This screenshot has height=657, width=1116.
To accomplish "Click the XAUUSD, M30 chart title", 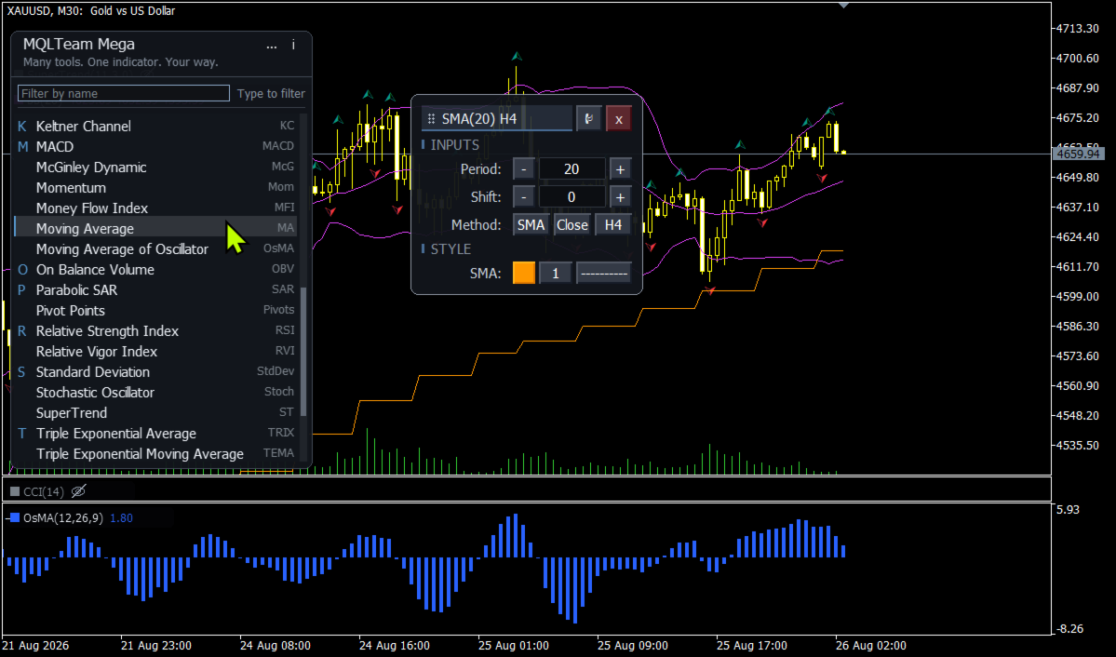I will click(91, 10).
